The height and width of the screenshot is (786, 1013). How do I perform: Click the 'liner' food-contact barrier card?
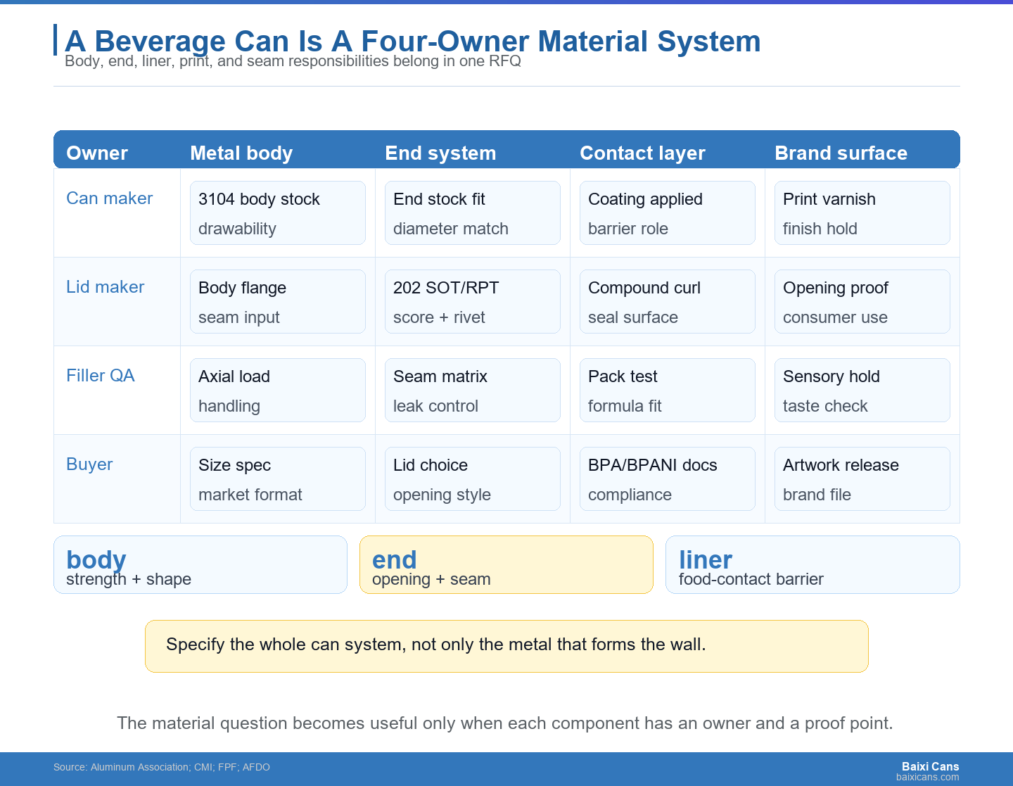813,565
